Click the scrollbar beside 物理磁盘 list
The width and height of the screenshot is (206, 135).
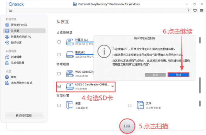click(200, 85)
